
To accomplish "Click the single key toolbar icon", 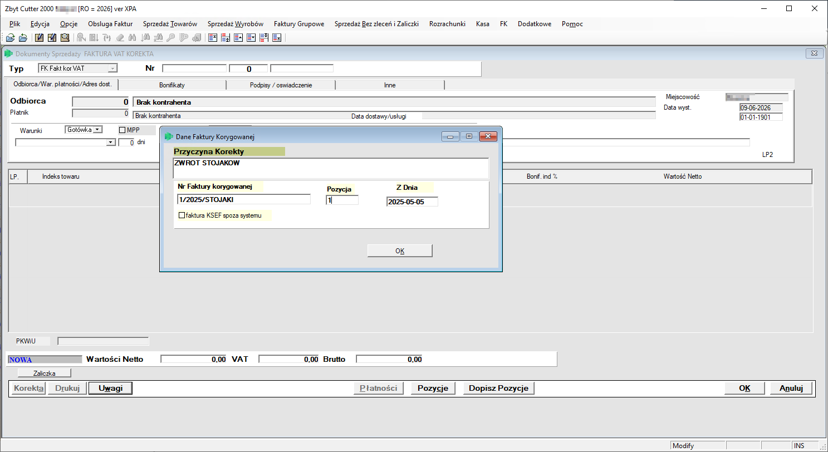I will [x=171, y=38].
